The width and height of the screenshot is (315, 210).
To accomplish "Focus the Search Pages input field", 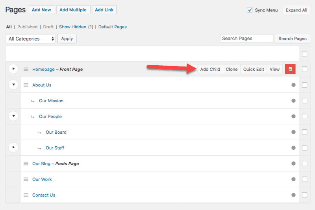I will tap(246, 39).
